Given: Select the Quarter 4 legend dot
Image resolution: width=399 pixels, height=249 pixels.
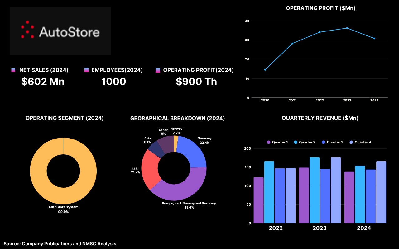Looking at the screenshot, I should [x=351, y=142].
